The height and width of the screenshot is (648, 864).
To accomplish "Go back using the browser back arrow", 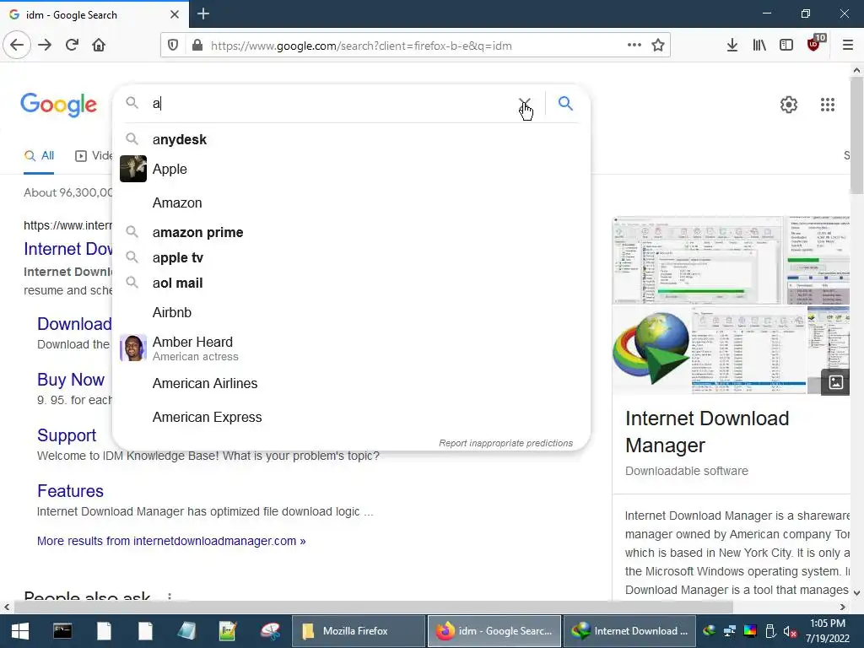I will (x=17, y=45).
